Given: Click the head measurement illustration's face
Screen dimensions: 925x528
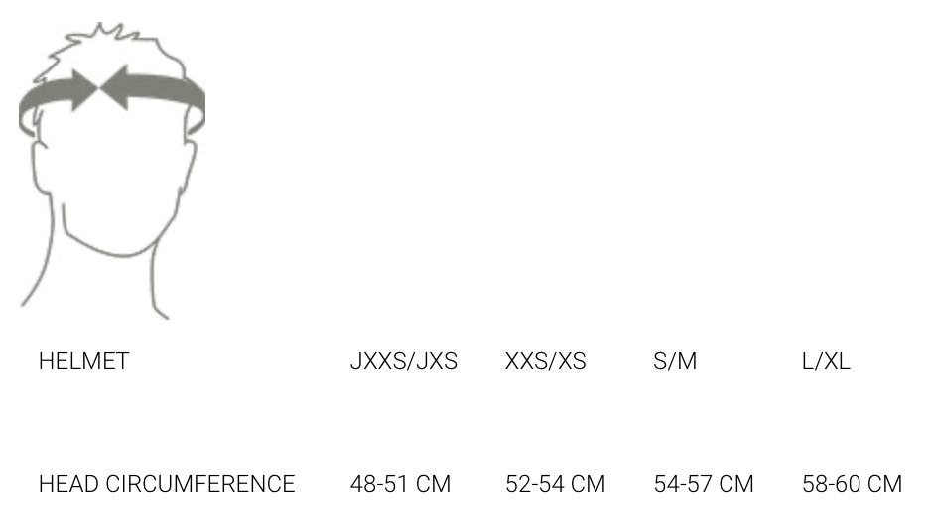Looking at the screenshot, I should coord(109,179).
